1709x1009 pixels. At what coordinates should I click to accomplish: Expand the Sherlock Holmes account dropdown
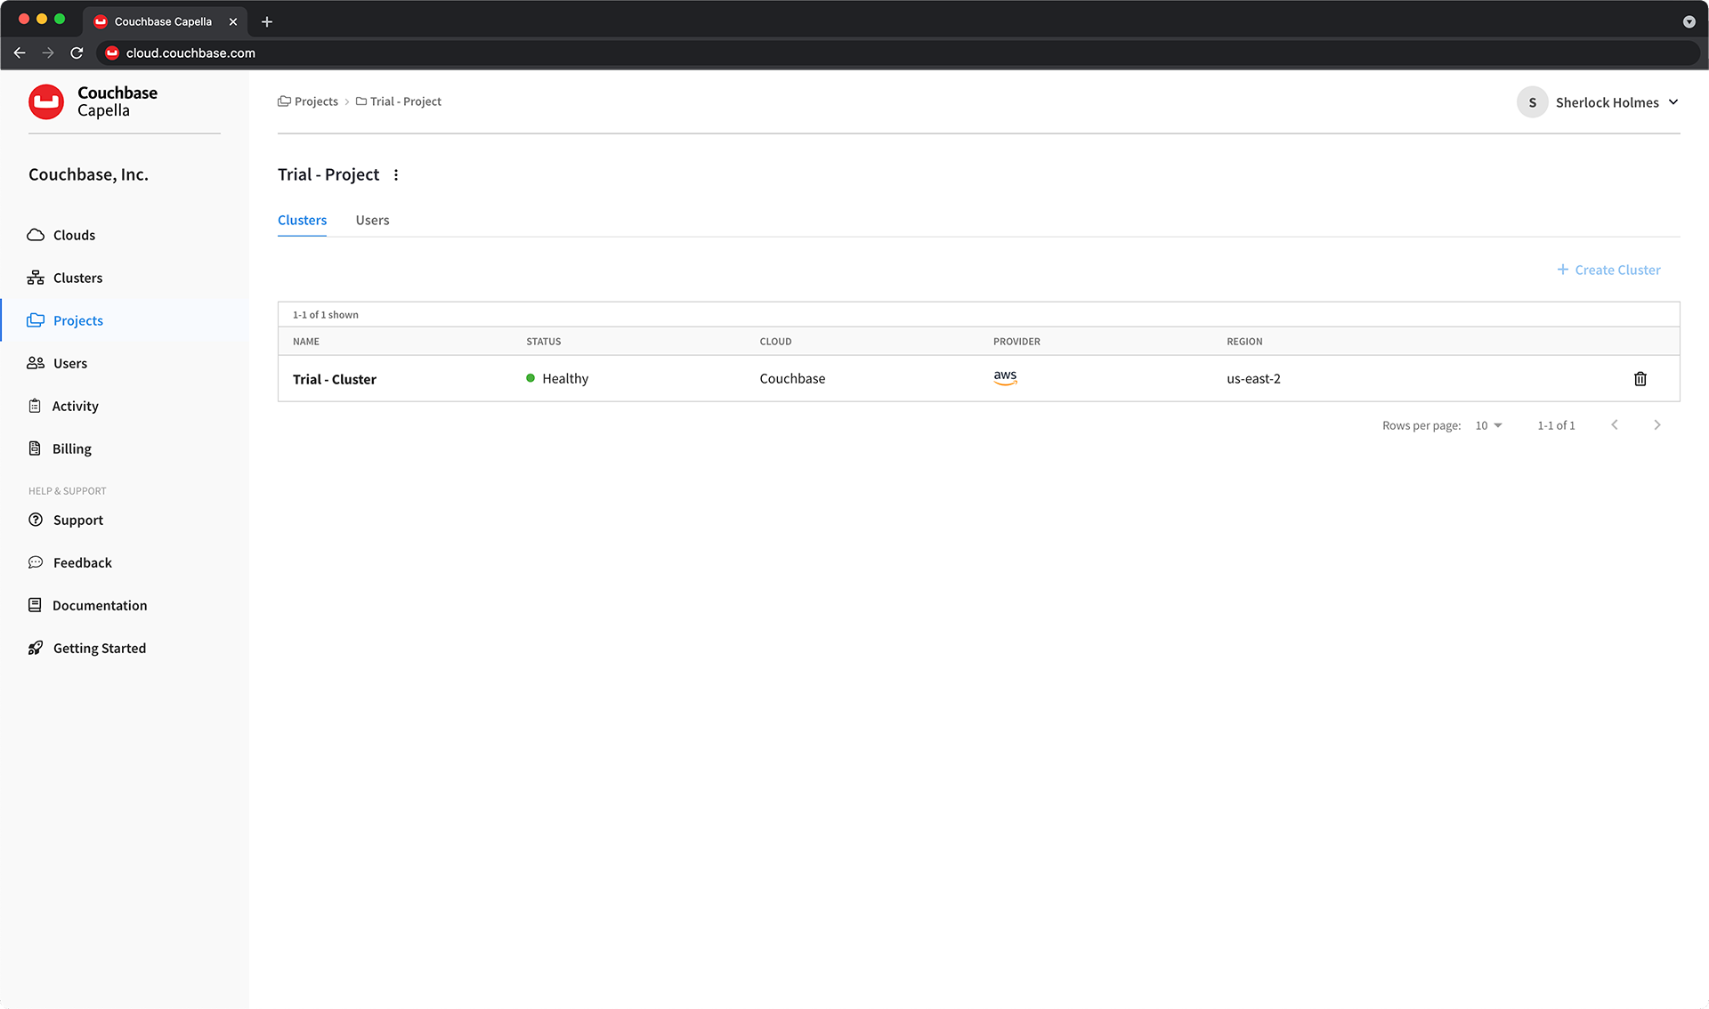coord(1673,102)
